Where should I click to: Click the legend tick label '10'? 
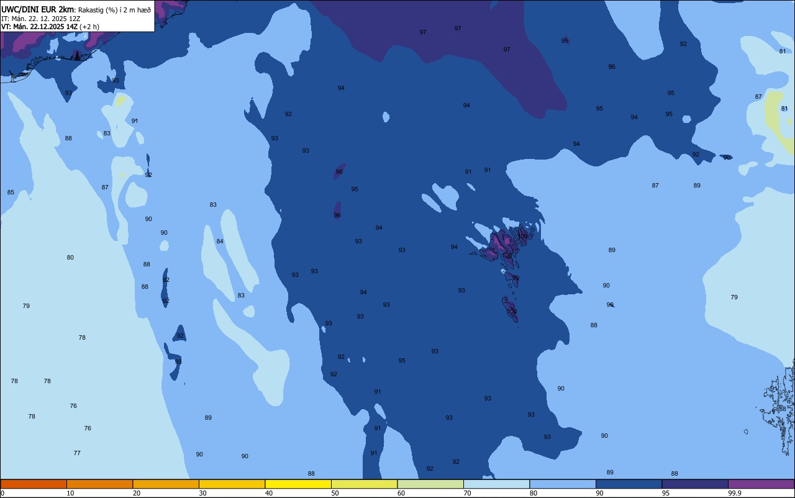70,493
